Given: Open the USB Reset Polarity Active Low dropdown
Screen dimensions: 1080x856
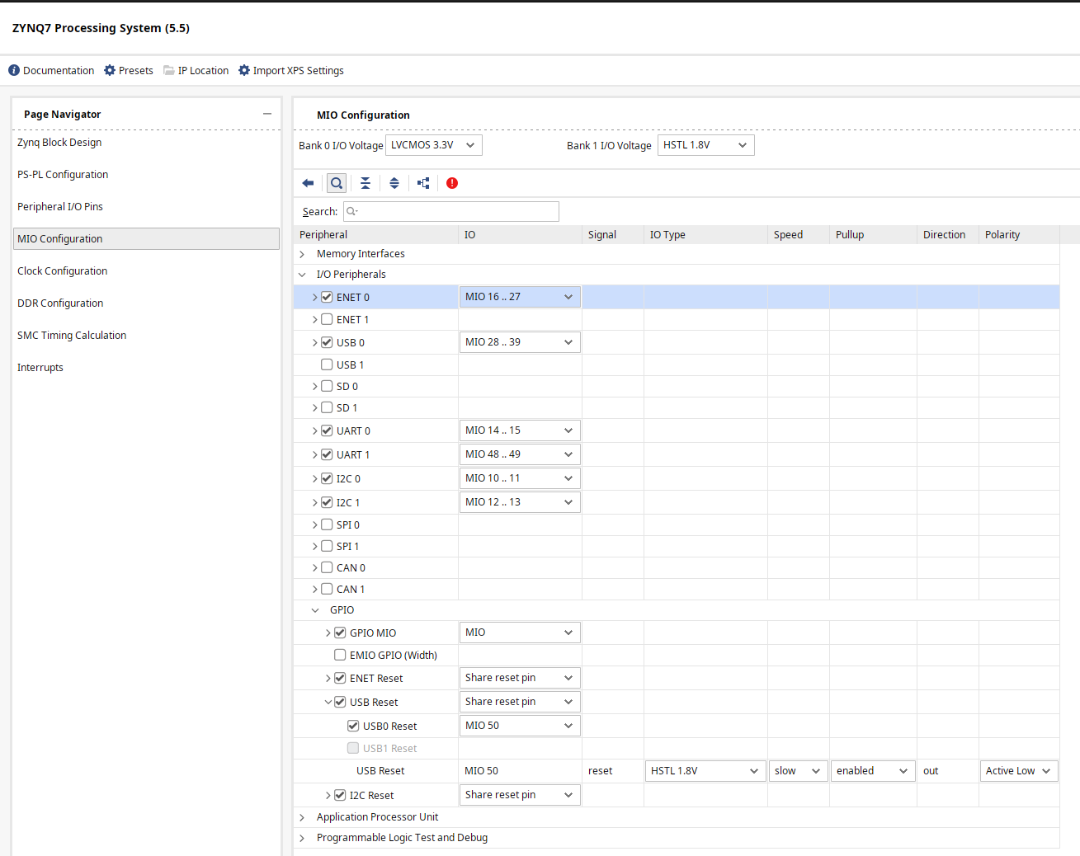Looking at the screenshot, I should 1018,771.
